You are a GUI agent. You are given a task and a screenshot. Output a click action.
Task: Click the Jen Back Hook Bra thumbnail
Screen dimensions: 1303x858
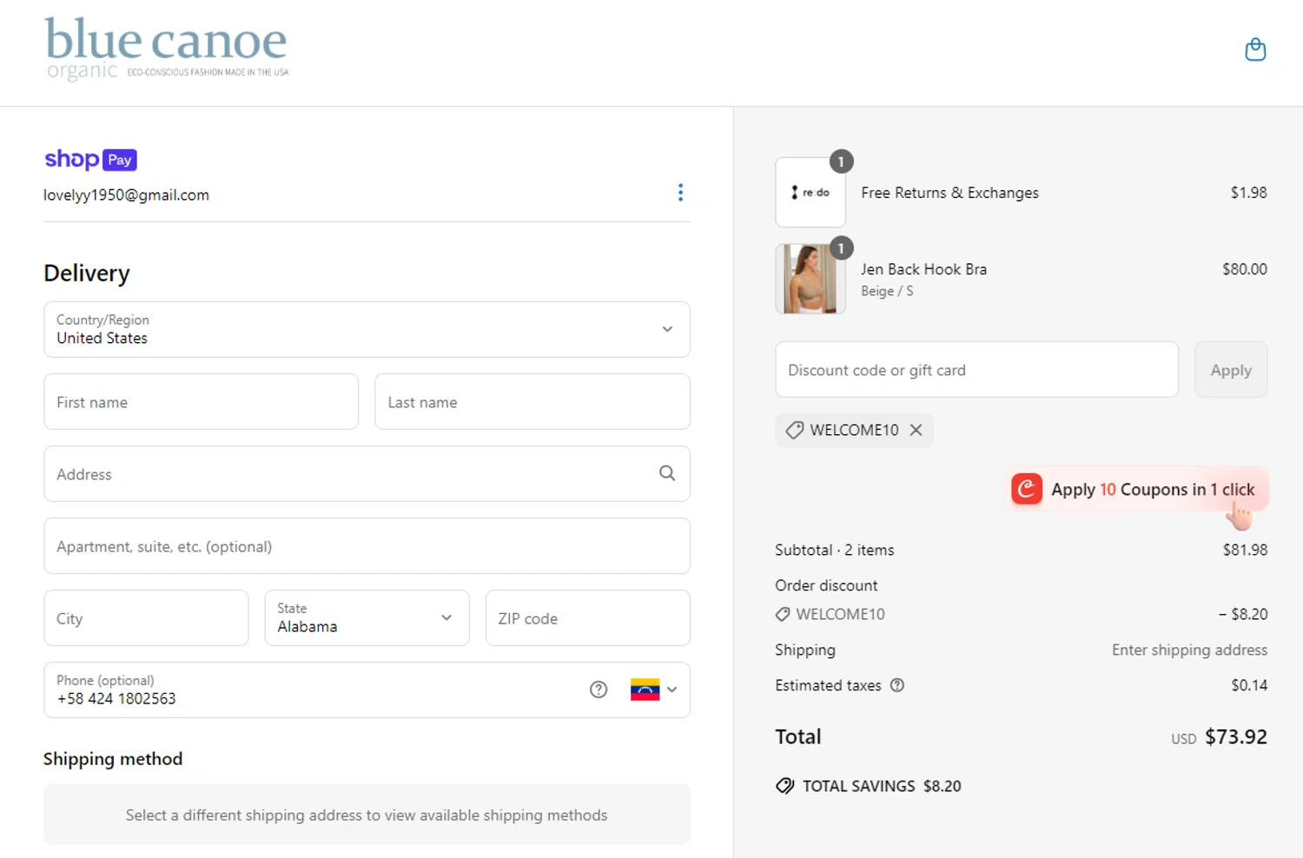(810, 279)
